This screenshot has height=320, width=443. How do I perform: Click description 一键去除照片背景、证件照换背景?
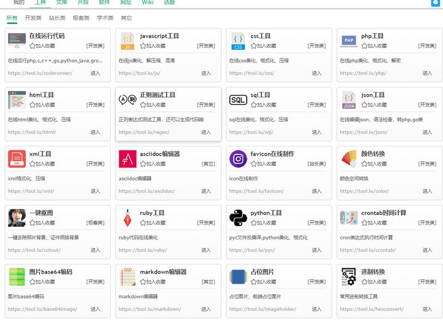44,238
